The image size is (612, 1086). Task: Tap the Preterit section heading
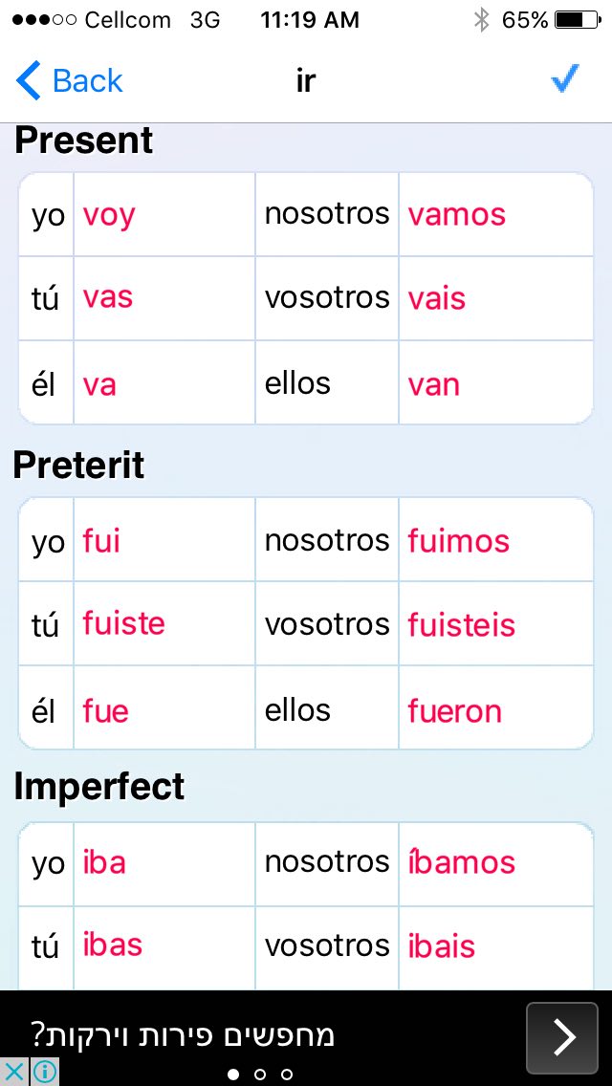coord(79,466)
